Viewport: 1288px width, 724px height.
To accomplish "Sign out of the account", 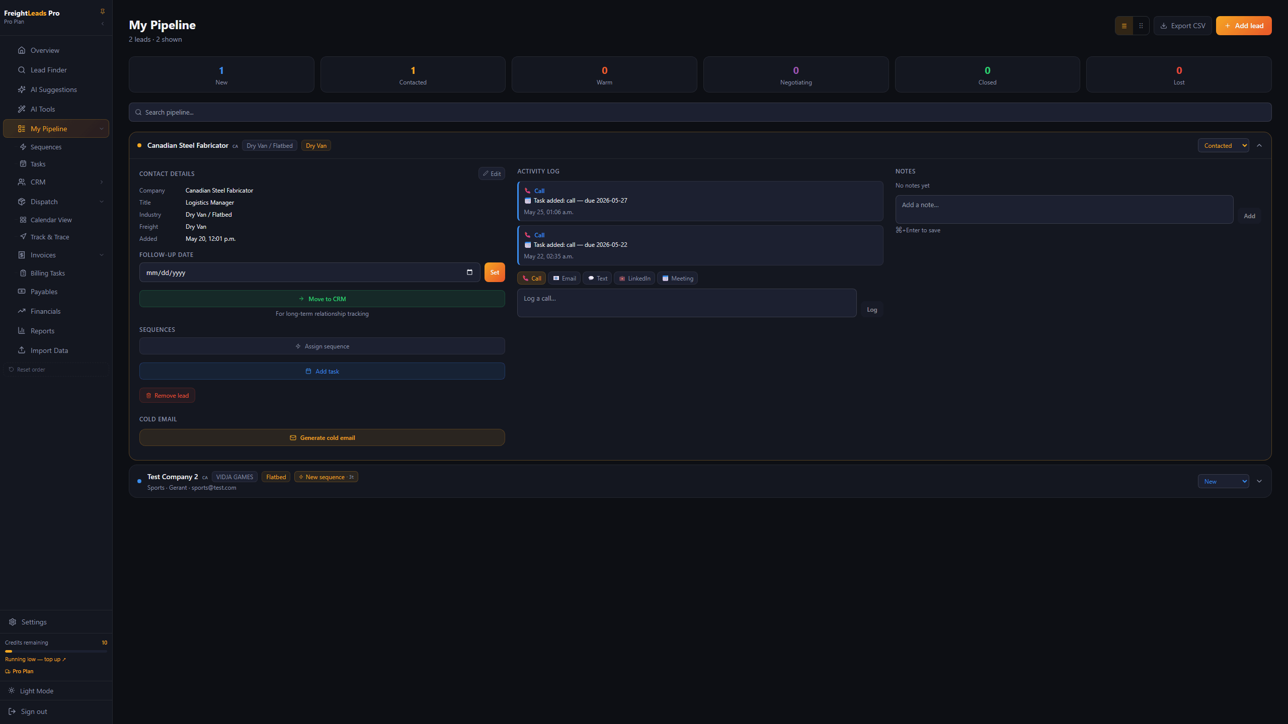I will point(56,711).
